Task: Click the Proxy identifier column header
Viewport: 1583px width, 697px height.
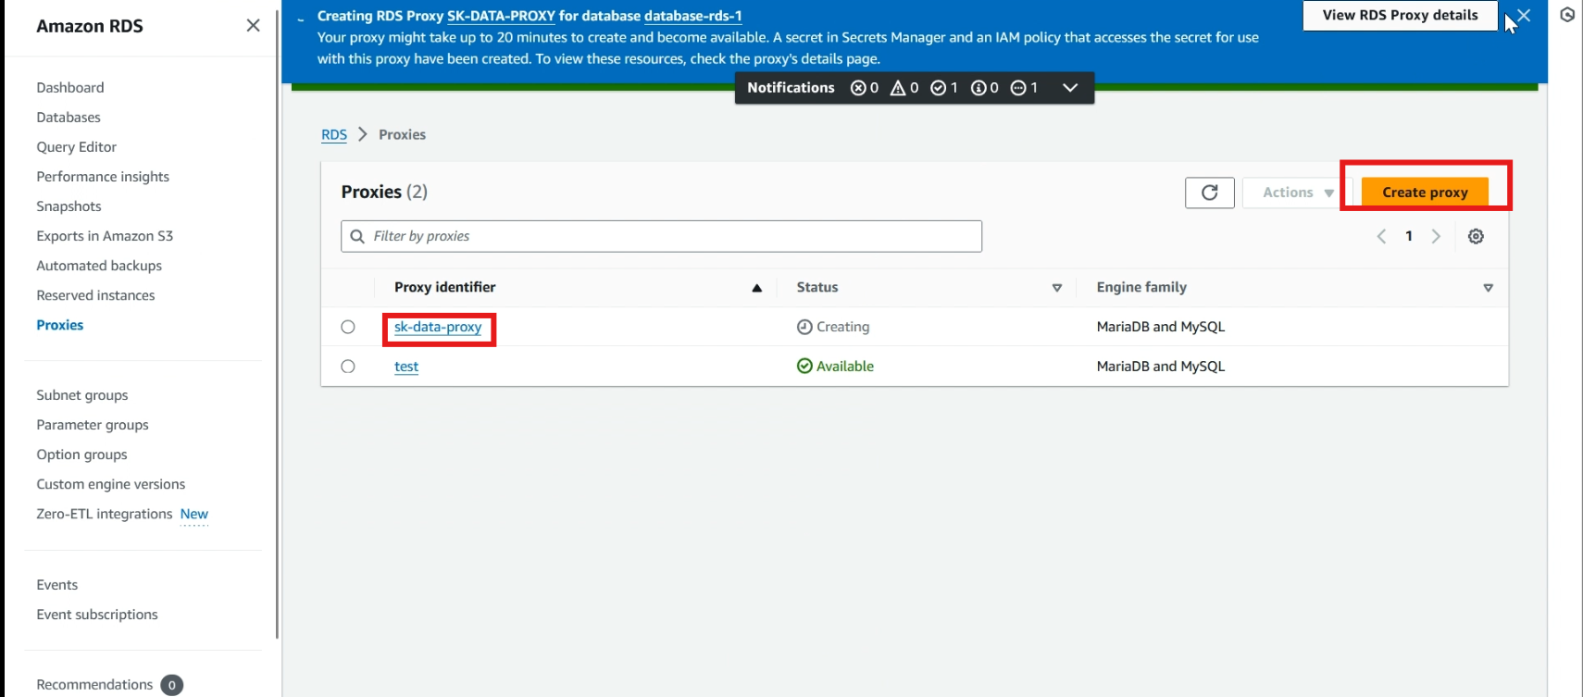Action: (445, 288)
